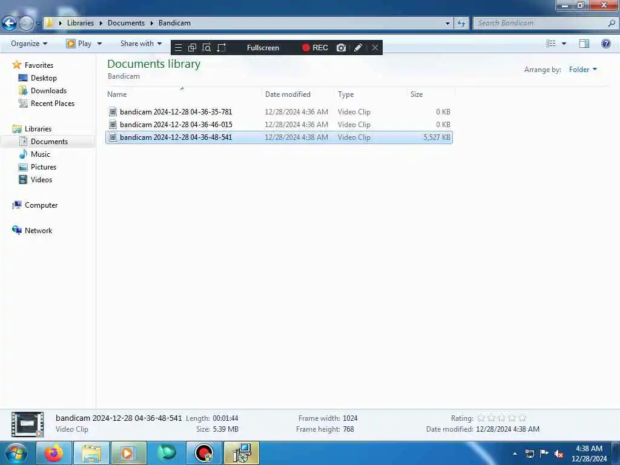Take a screenshot with the camera icon

[341, 48]
